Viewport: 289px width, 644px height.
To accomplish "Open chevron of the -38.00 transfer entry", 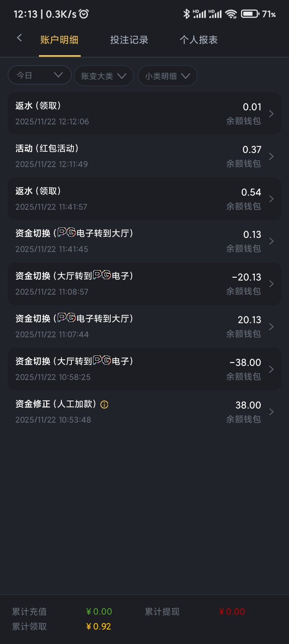I will click(x=271, y=369).
